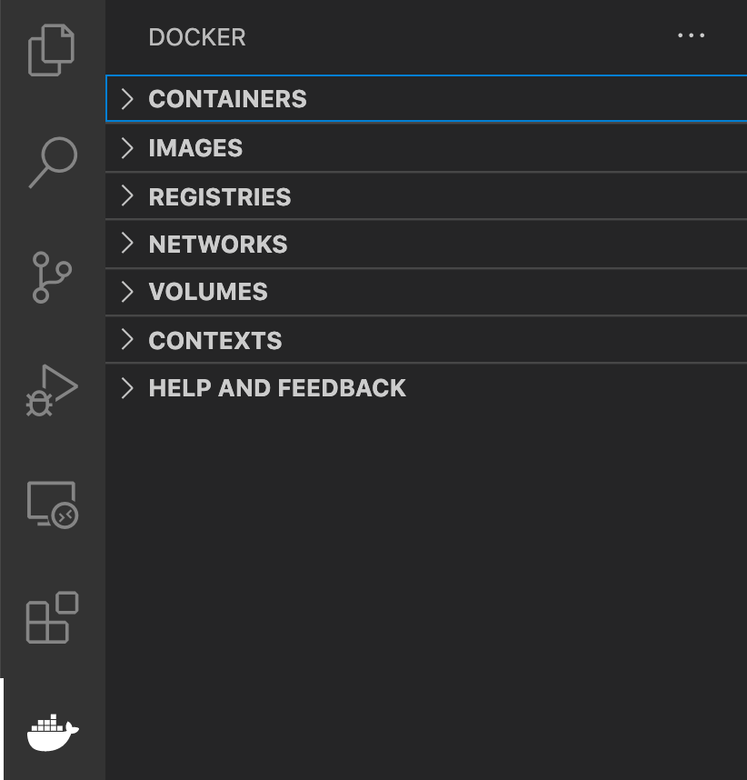Click the DOCKER panel title
Viewport: 747px width, 780px height.
point(196,37)
